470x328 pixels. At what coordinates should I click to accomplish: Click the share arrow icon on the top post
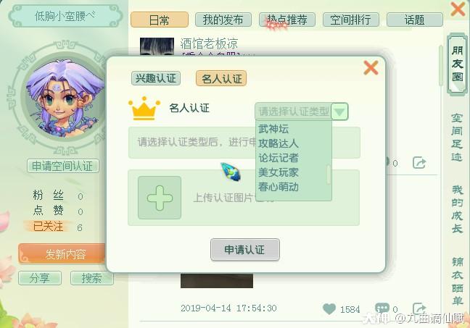(419, 163)
